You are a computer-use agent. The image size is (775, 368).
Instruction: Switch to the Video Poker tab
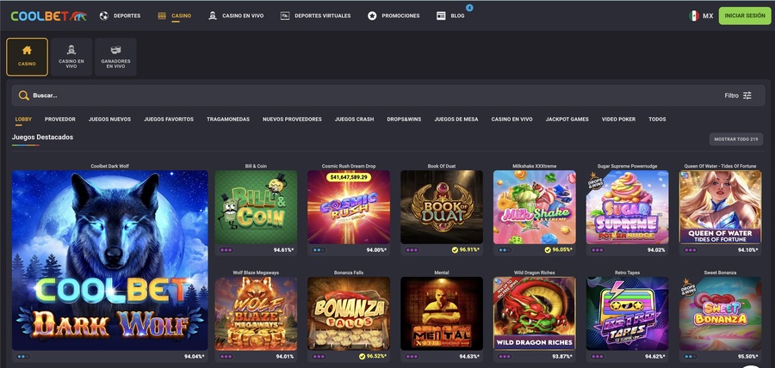(618, 120)
